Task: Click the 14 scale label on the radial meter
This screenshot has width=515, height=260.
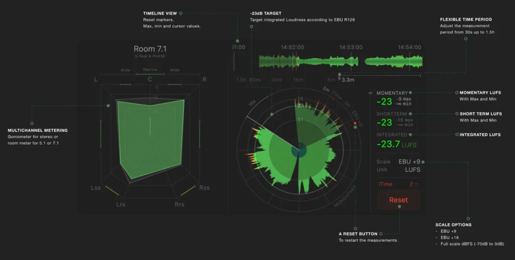Action: click(300, 99)
